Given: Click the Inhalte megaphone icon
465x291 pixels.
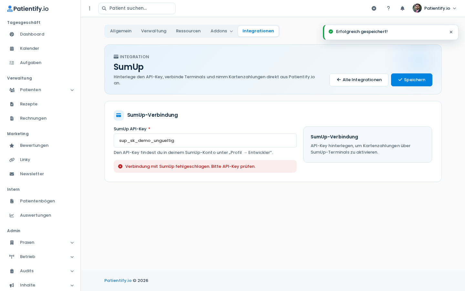Looking at the screenshot, I should [12, 285].
